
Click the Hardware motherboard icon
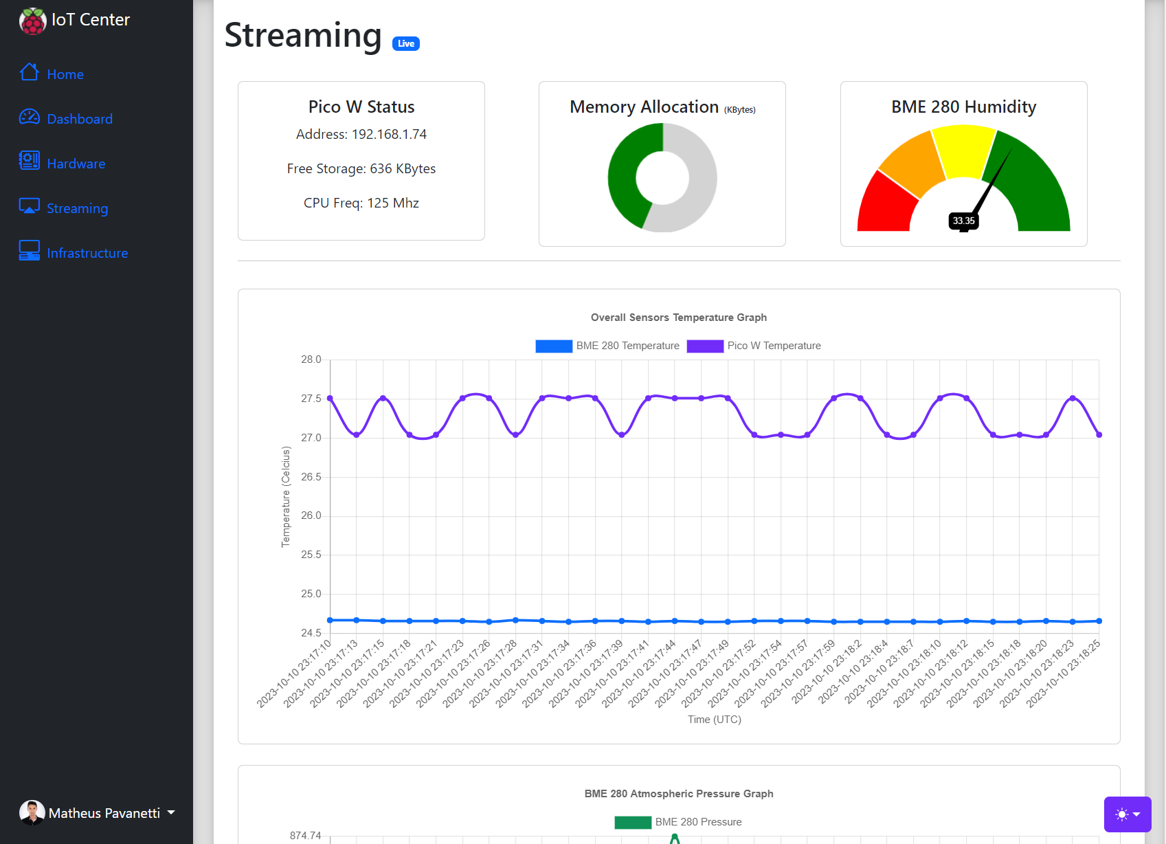30,161
